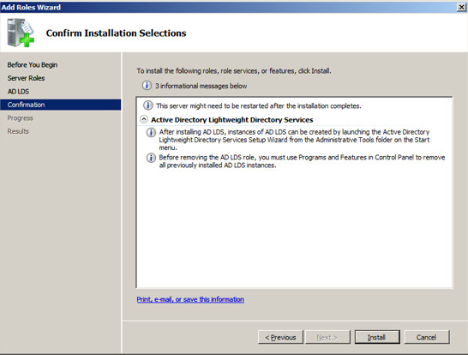468x355 pixels.
Task: Go back with the Previous button
Action: pyautogui.click(x=280, y=337)
